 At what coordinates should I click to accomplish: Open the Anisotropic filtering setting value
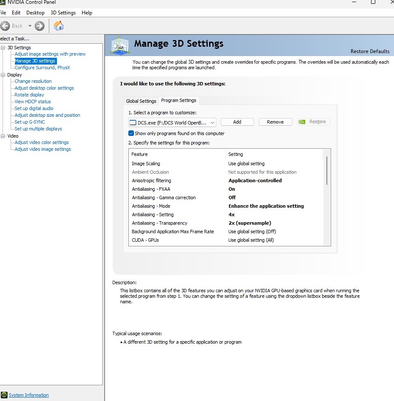(255, 181)
